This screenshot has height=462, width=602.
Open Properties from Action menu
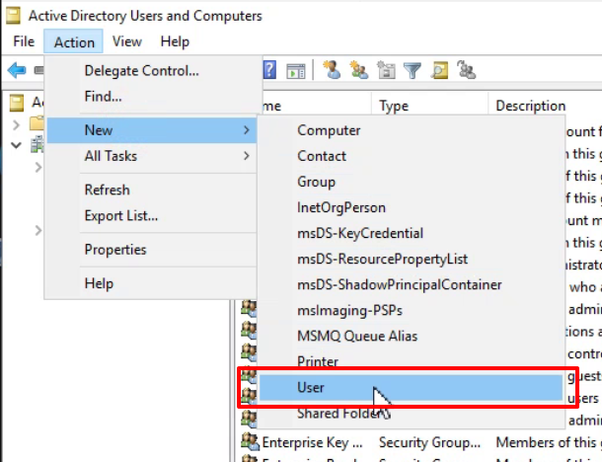[151, 250]
